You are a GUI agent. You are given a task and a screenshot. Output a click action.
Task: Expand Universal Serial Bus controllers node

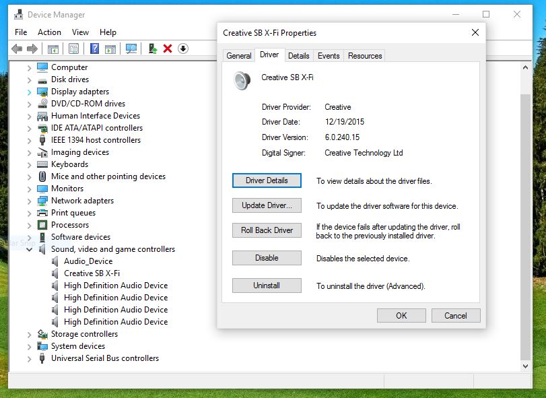(29, 358)
